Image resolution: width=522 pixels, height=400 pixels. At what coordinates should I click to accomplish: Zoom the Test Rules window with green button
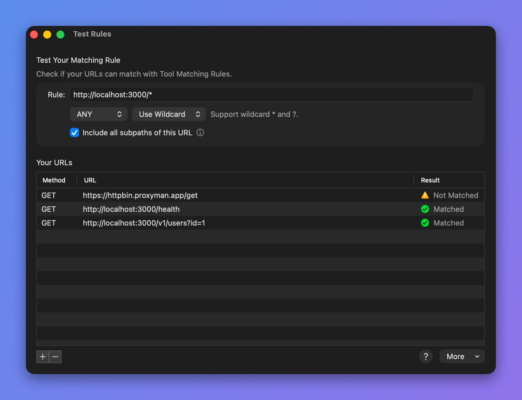tap(60, 35)
